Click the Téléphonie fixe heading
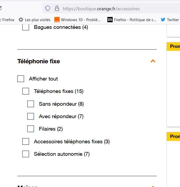The width and height of the screenshot is (180, 187). (39, 61)
